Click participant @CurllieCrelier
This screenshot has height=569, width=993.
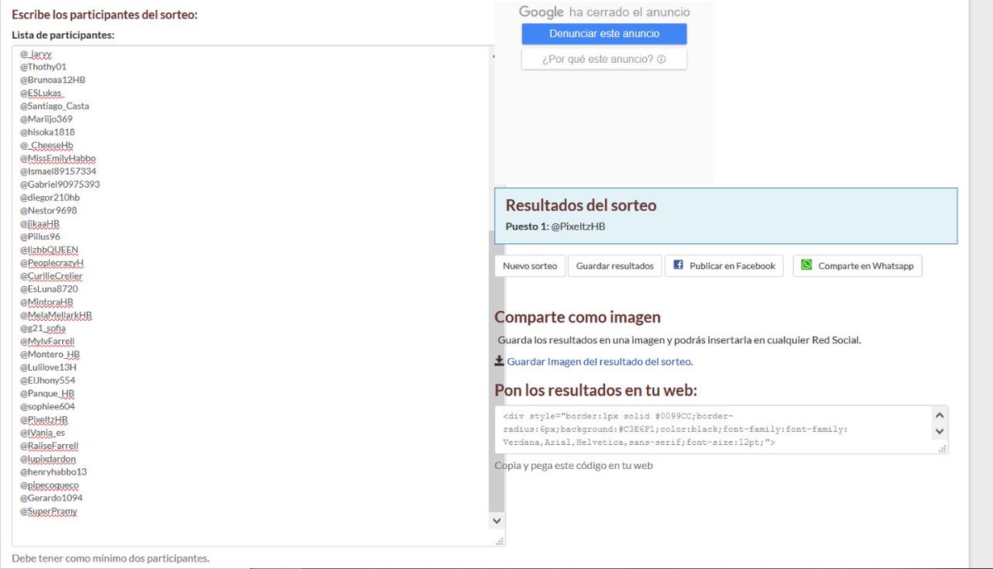click(51, 276)
